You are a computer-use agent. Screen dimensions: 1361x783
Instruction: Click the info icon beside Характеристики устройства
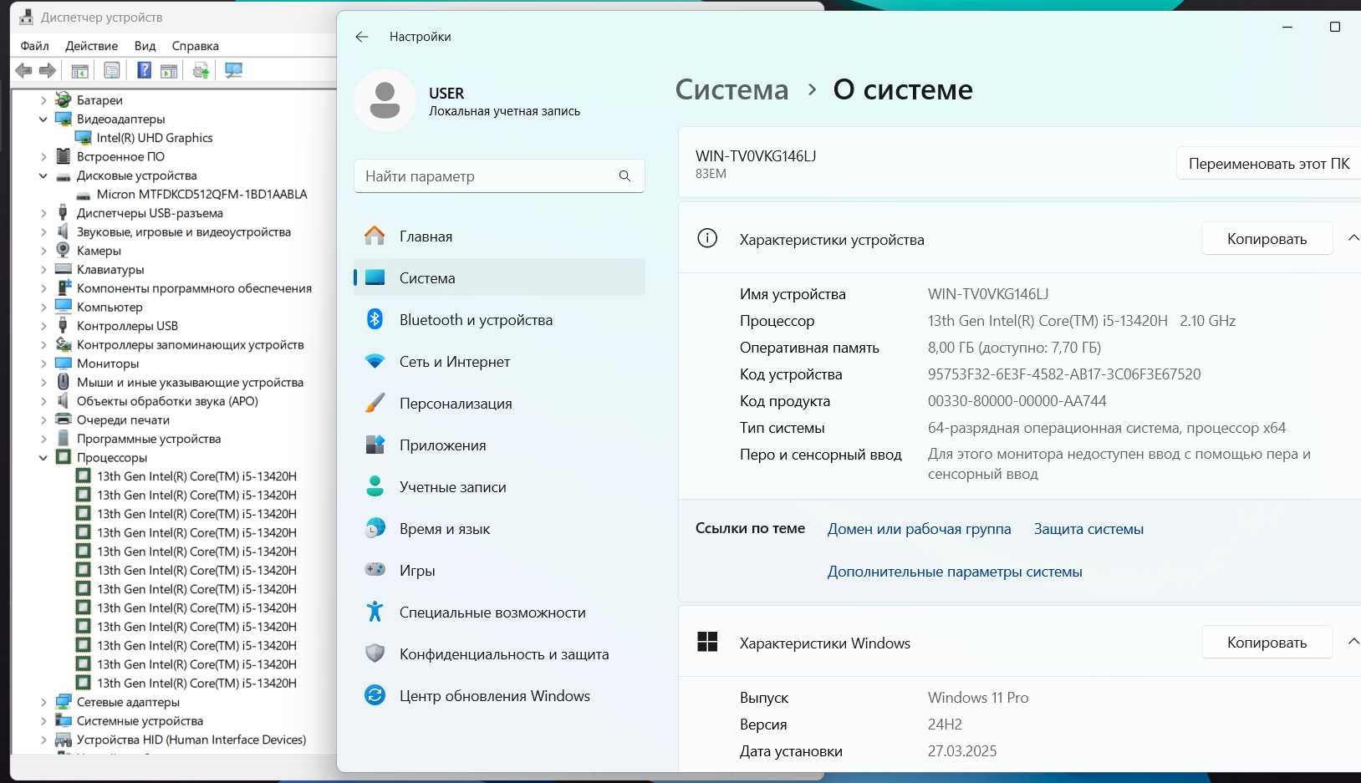[707, 239]
